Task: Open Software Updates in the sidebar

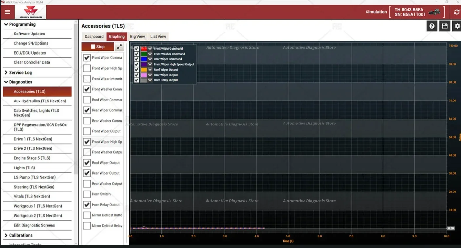Action: 37,34
